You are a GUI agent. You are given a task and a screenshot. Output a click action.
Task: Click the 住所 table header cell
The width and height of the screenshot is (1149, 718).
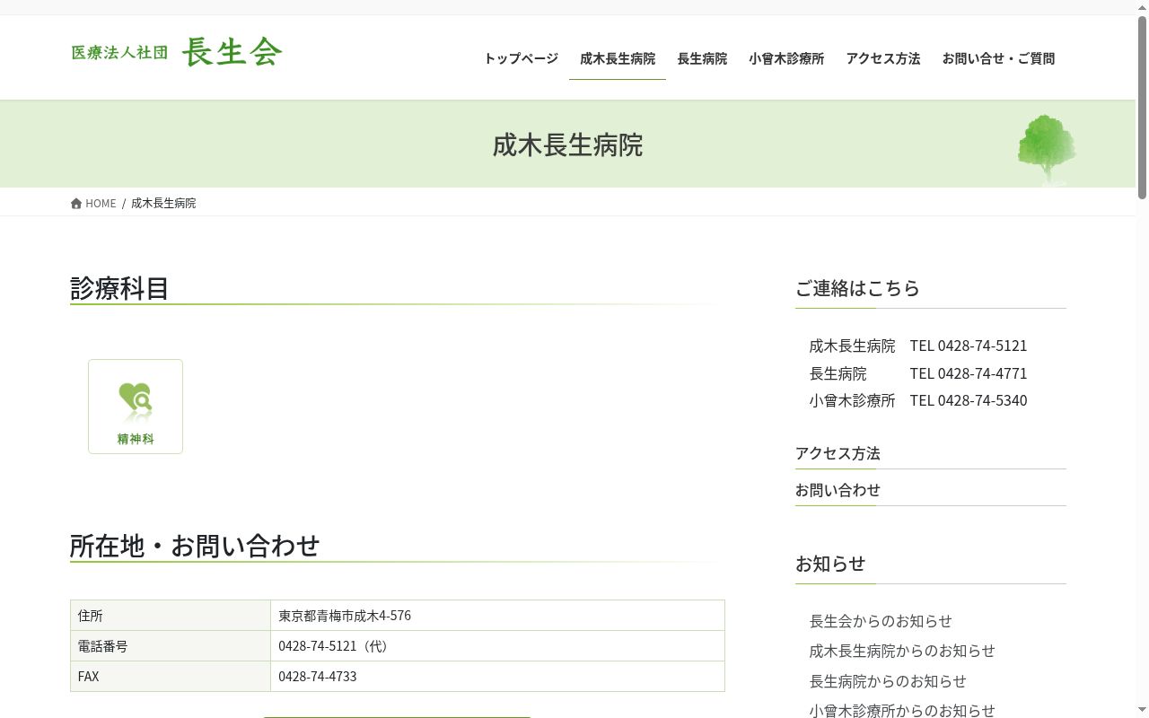pos(171,616)
